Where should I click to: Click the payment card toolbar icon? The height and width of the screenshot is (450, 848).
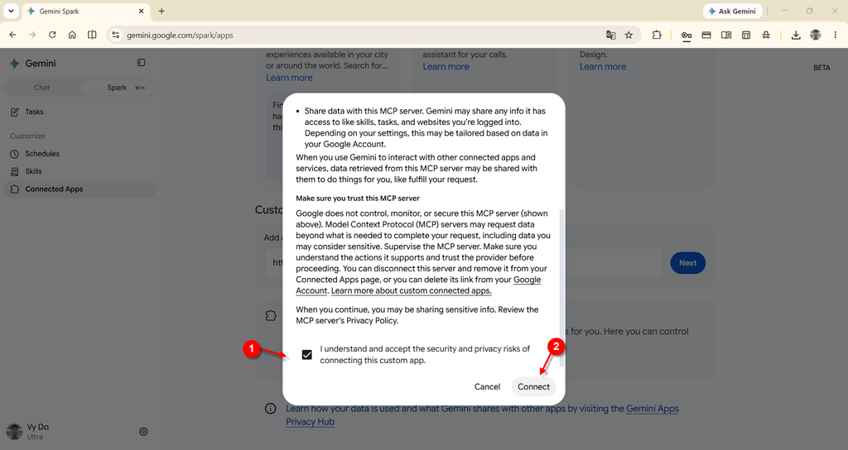coord(706,35)
